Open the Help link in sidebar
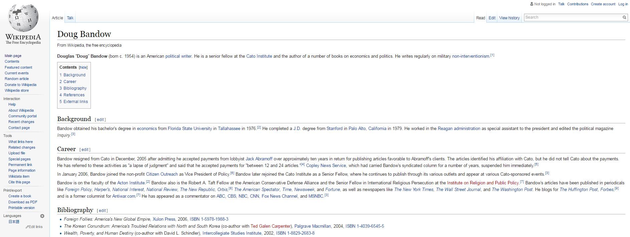Image resolution: width=630 pixels, height=237 pixels. (x=12, y=104)
